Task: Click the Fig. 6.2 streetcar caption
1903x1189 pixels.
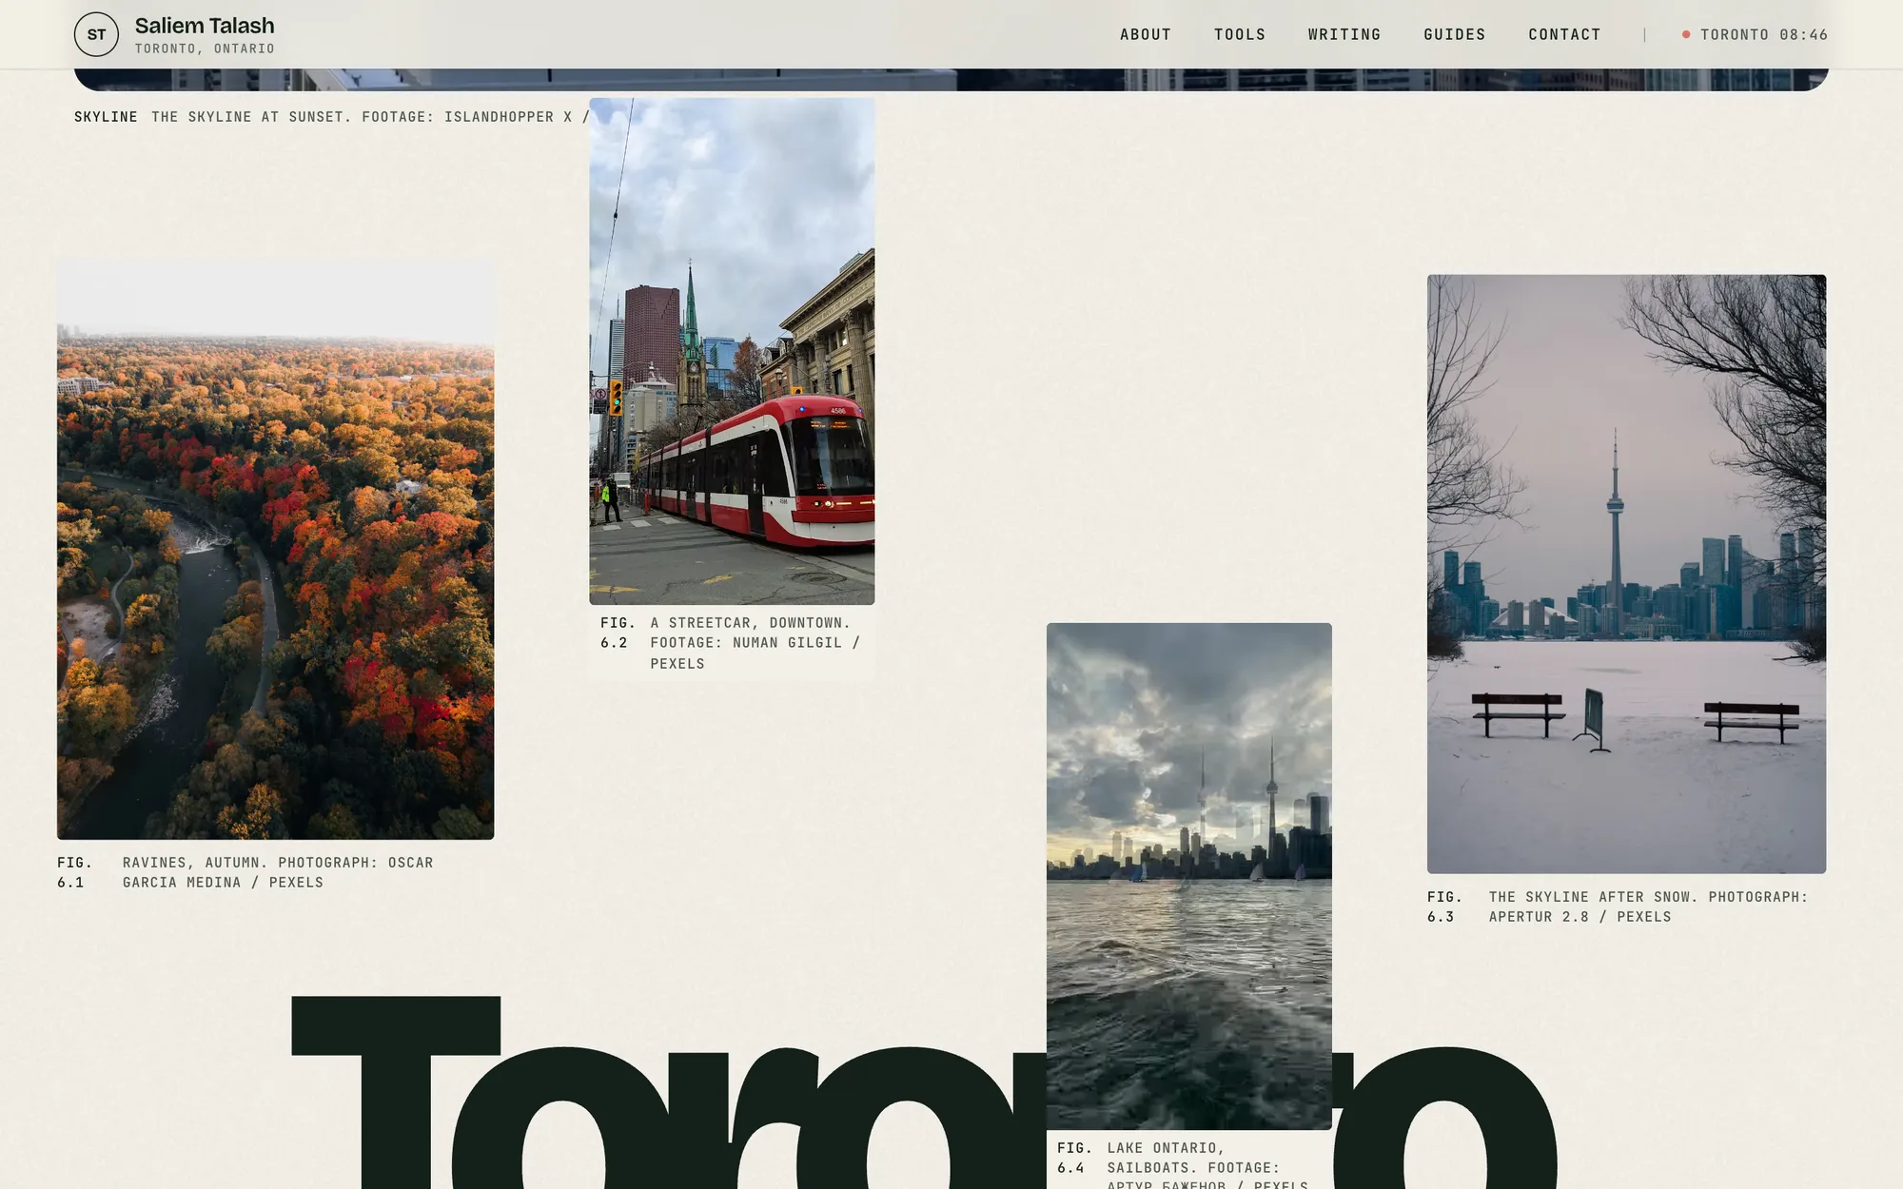Action: point(732,643)
